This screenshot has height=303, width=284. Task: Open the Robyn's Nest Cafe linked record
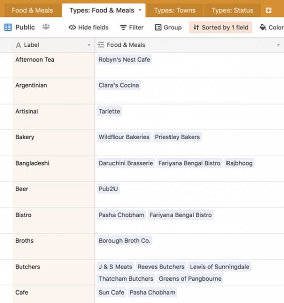(124, 59)
